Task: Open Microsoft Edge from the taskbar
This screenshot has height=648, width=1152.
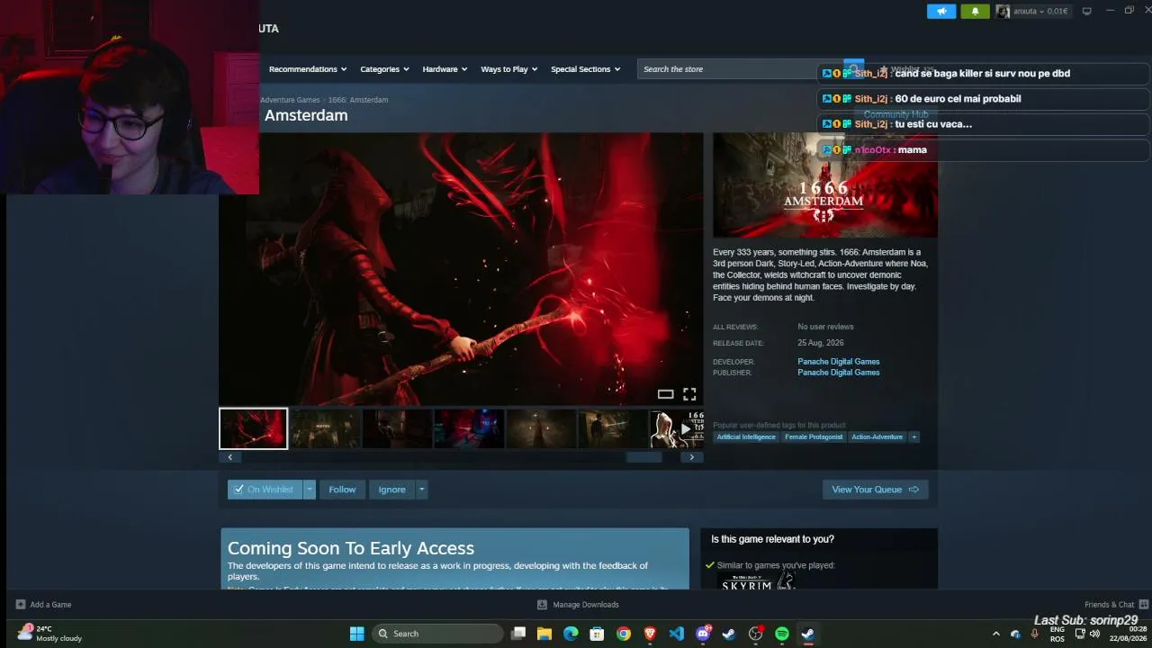Action: pyautogui.click(x=571, y=634)
